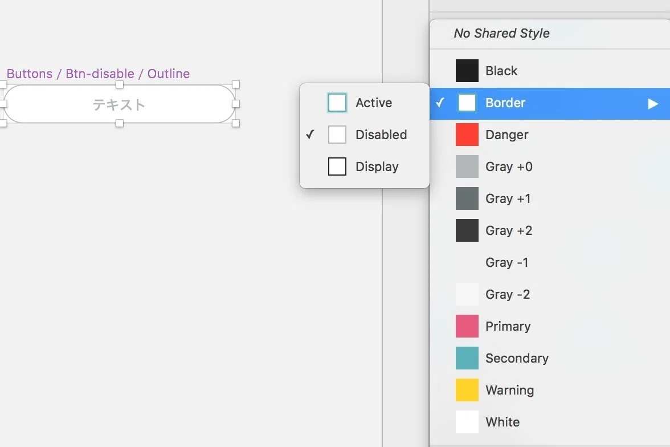
Task: Click the red Danger color swatch
Action: 467,135
